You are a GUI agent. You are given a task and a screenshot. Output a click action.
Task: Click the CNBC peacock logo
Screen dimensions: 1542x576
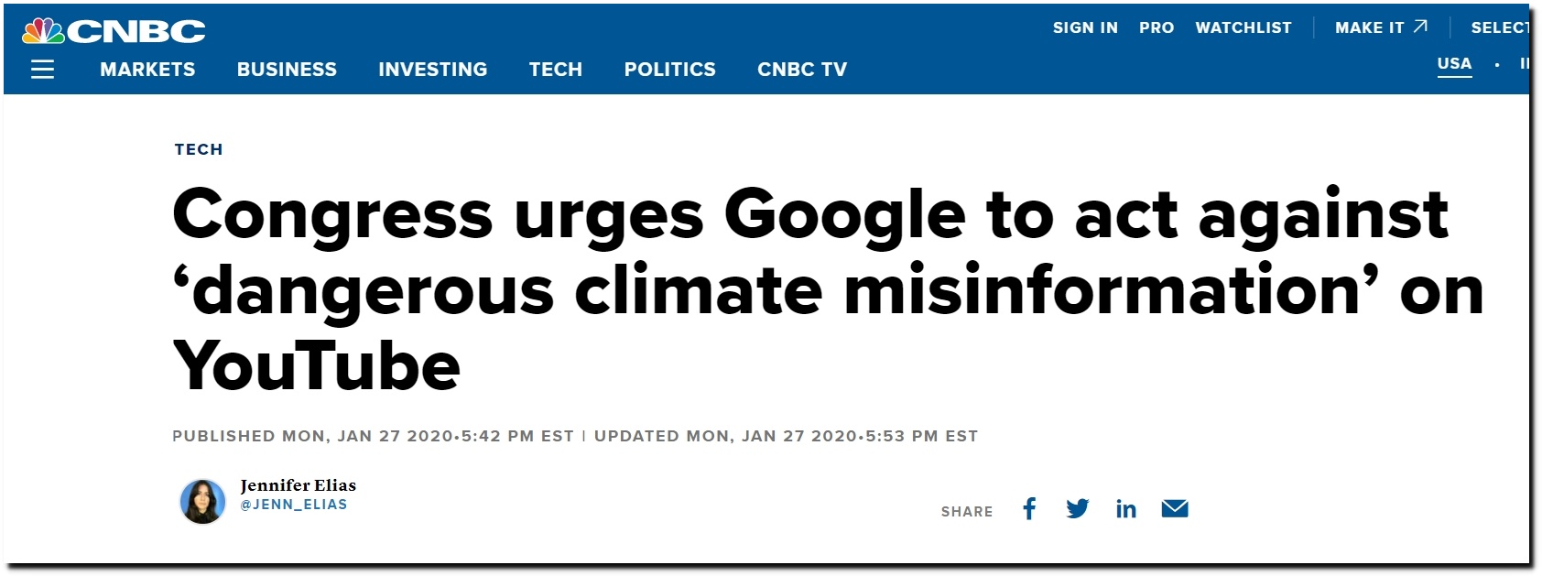coord(114,31)
